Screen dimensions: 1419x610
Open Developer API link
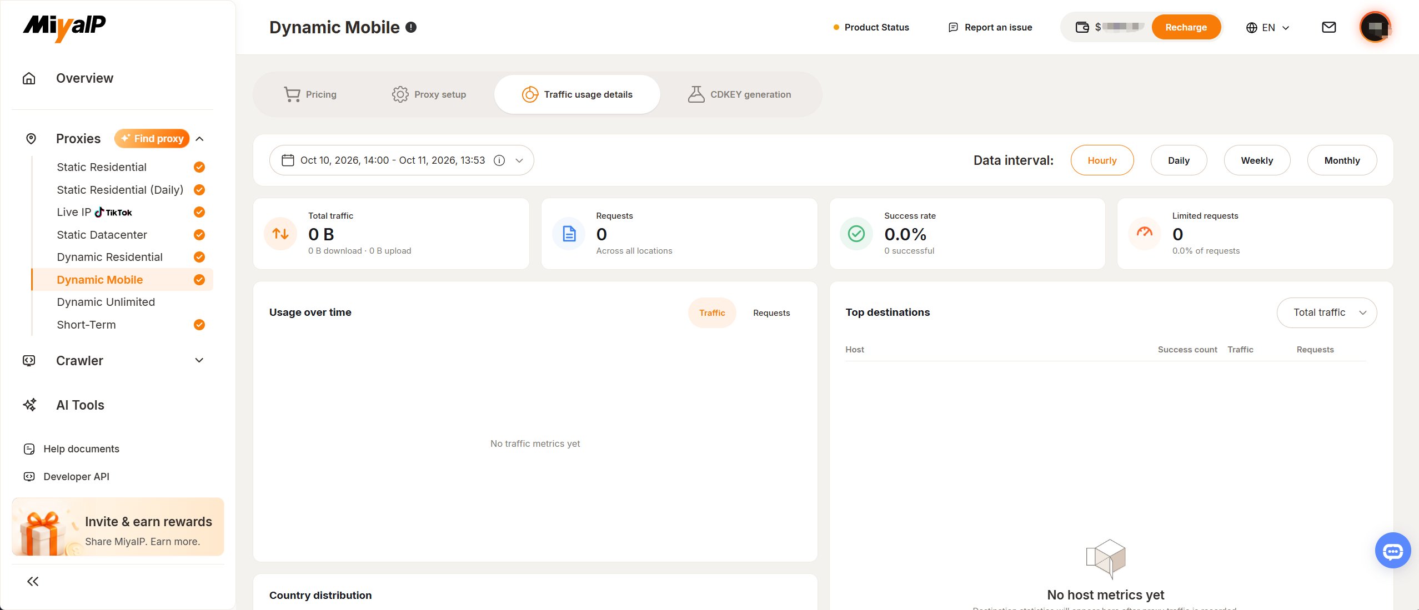[x=67, y=477]
